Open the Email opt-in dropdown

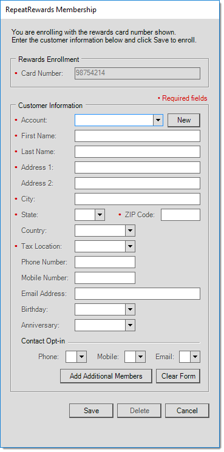click(195, 357)
